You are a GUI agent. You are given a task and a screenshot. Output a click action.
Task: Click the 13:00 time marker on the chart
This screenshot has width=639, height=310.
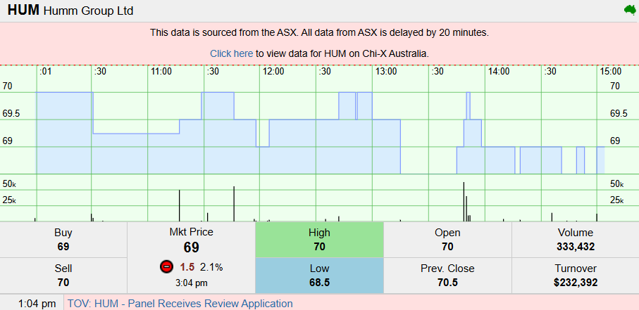pyautogui.click(x=385, y=72)
